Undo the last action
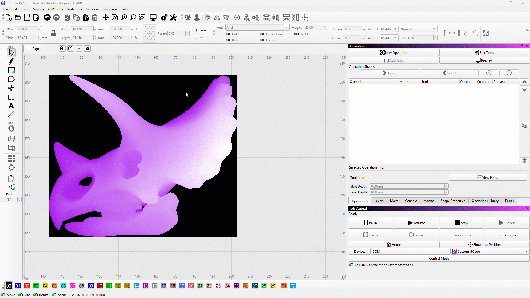 pos(47,18)
